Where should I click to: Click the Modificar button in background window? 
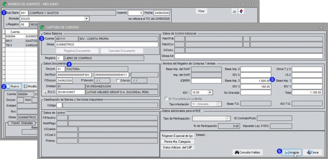coord(30,86)
